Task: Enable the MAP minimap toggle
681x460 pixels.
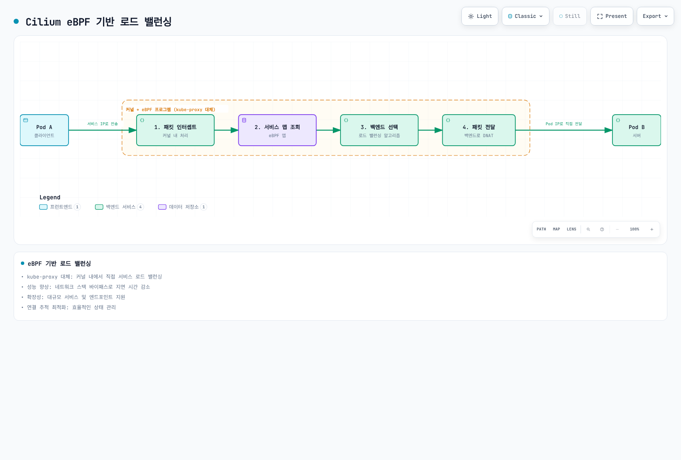Action: (x=556, y=229)
